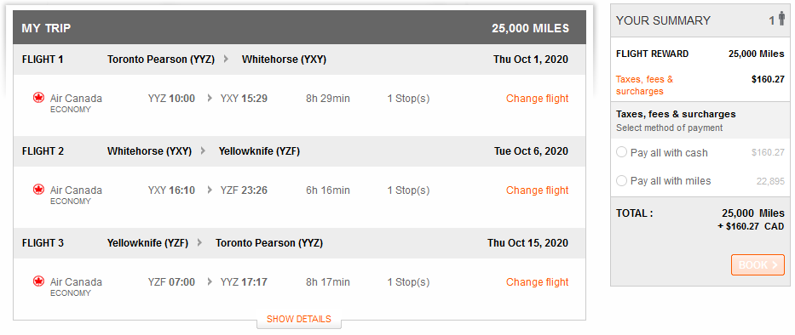Click Flight 3 header row

click(299, 243)
